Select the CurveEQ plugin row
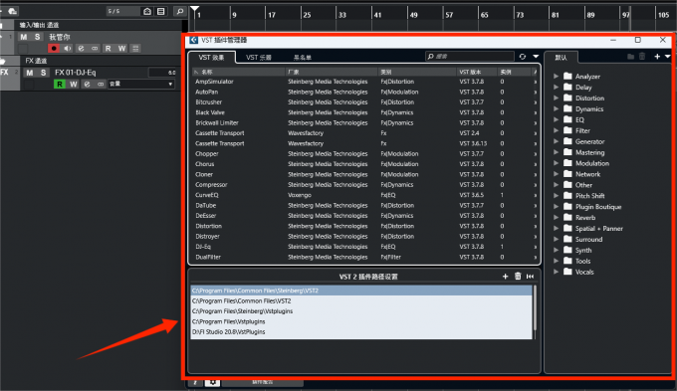The width and height of the screenshot is (677, 391). [x=364, y=195]
